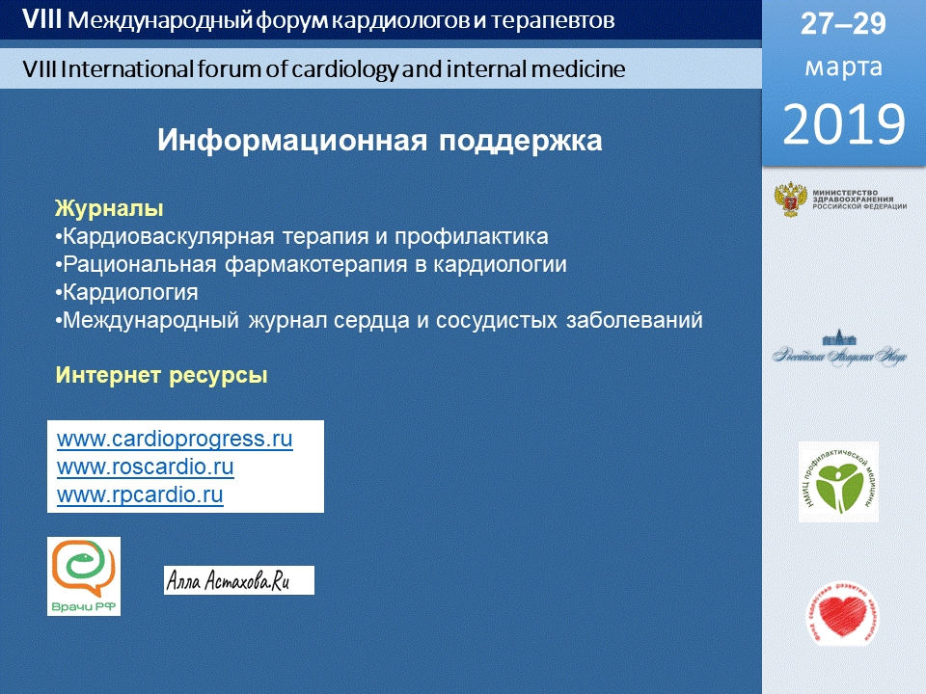Click the English International forum title banner
The height and width of the screenshot is (694, 926).
[x=324, y=69]
